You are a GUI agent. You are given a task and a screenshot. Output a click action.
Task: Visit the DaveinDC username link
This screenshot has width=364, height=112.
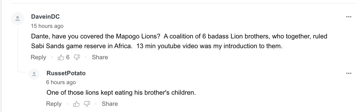pyautogui.click(x=45, y=17)
